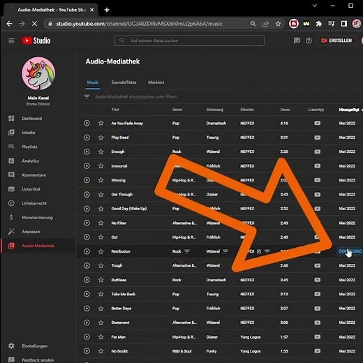Star the track Retribution
The image size is (363, 363).
101,251
